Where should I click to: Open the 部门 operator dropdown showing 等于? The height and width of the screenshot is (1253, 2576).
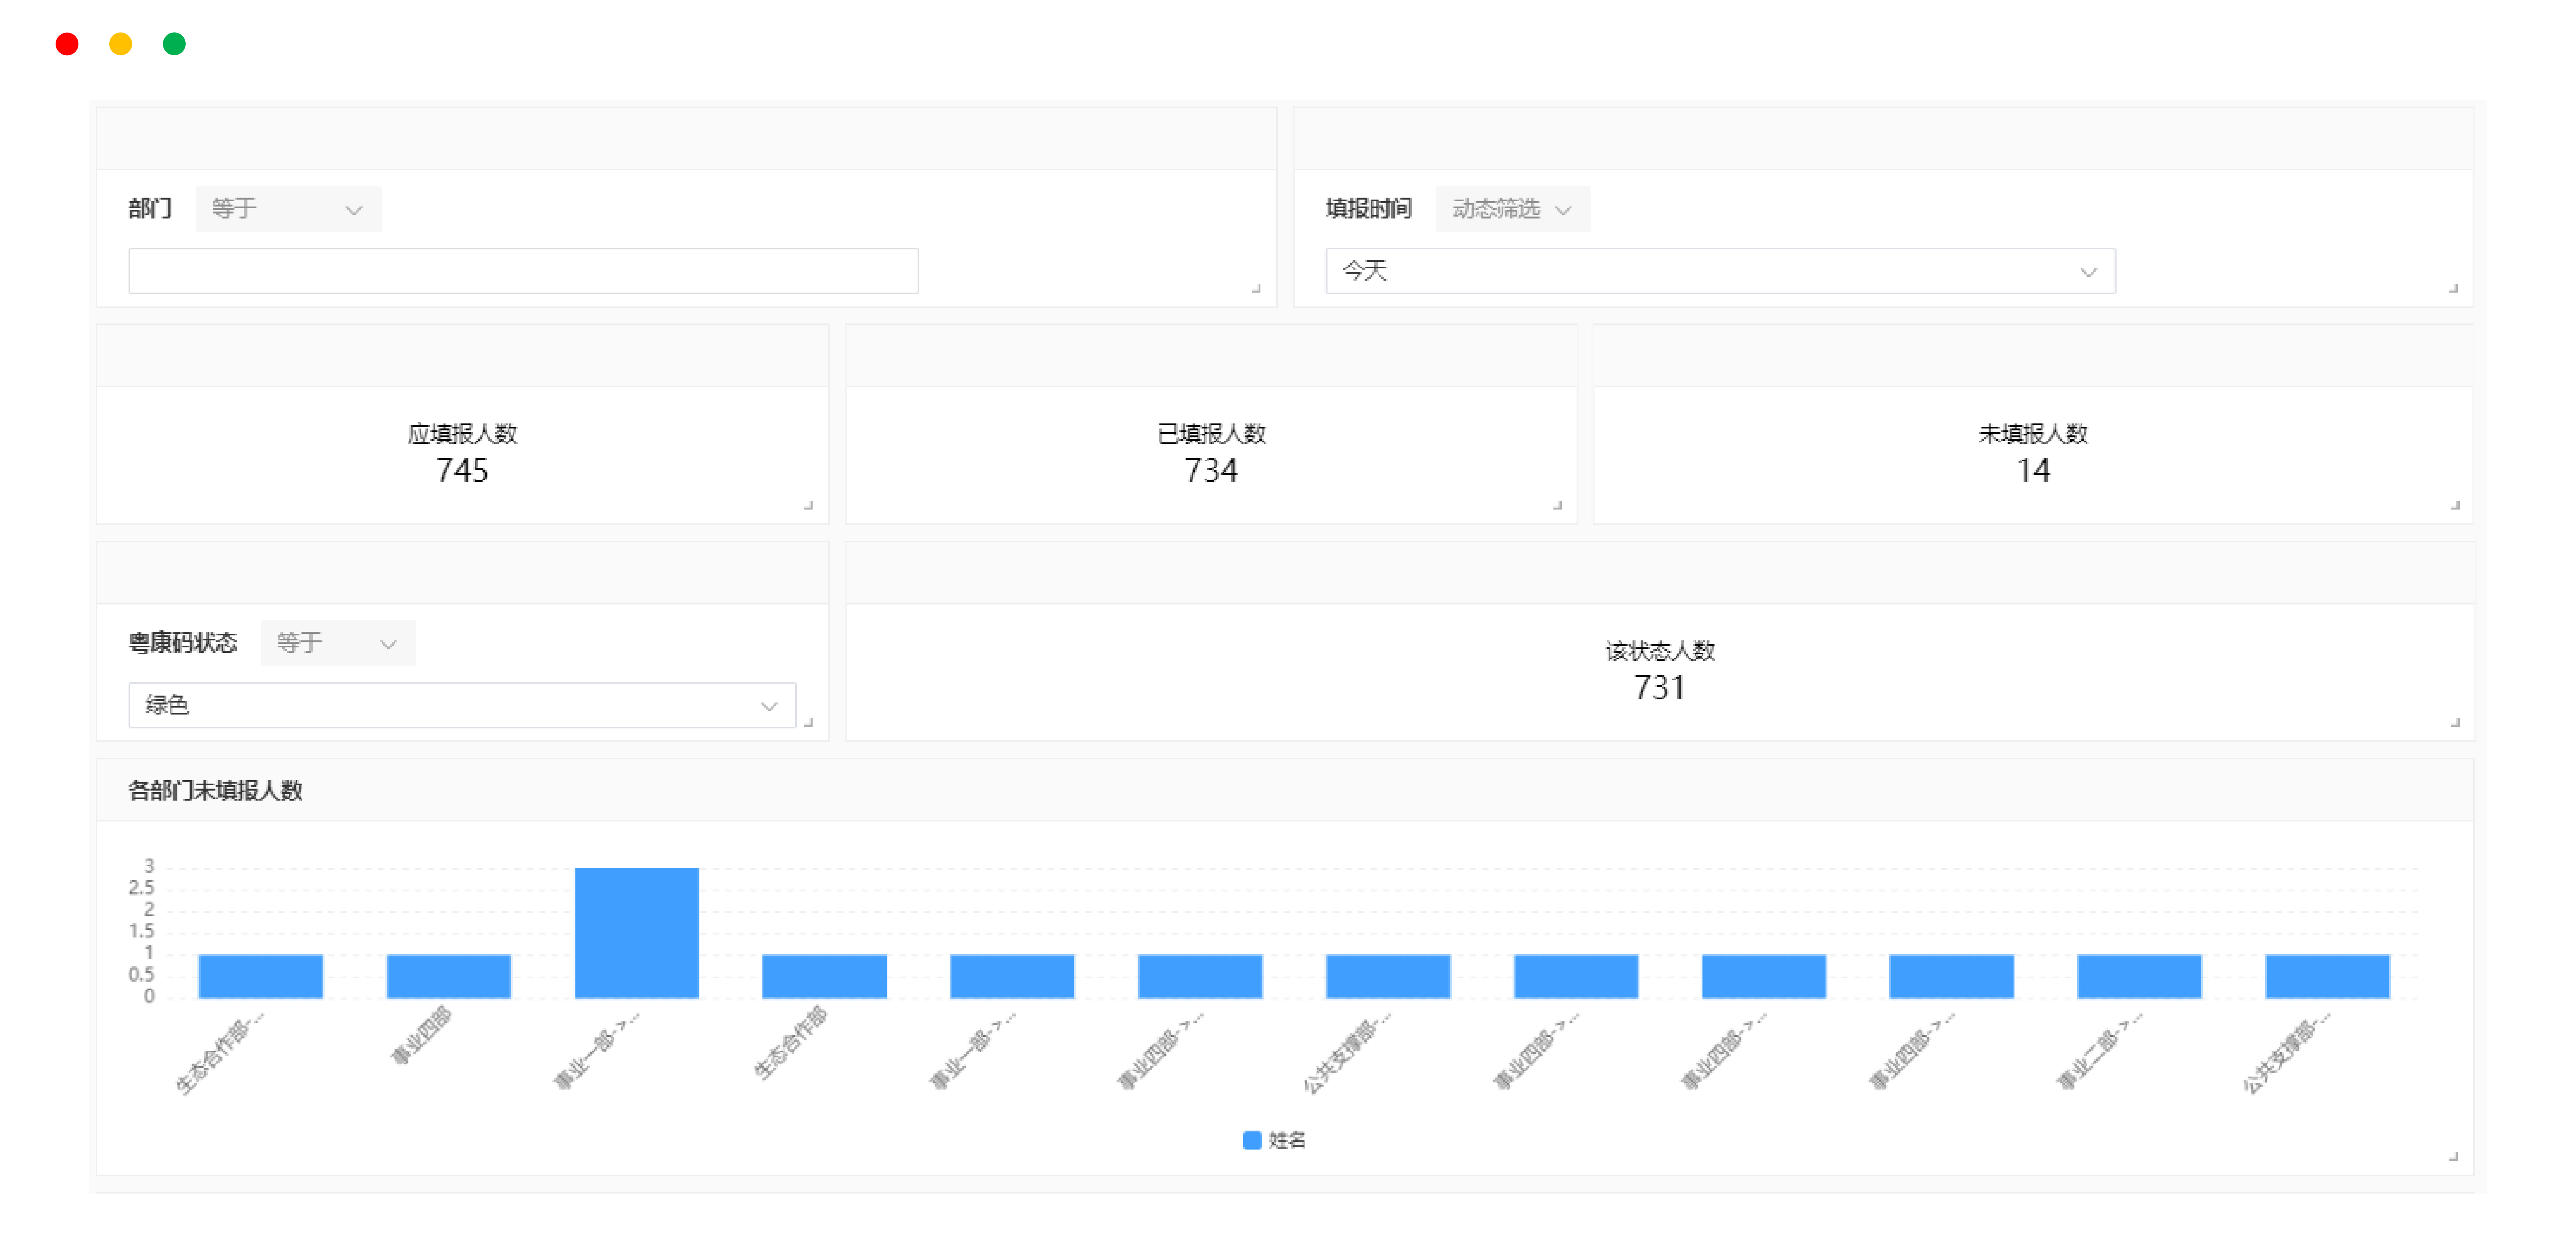(x=288, y=209)
